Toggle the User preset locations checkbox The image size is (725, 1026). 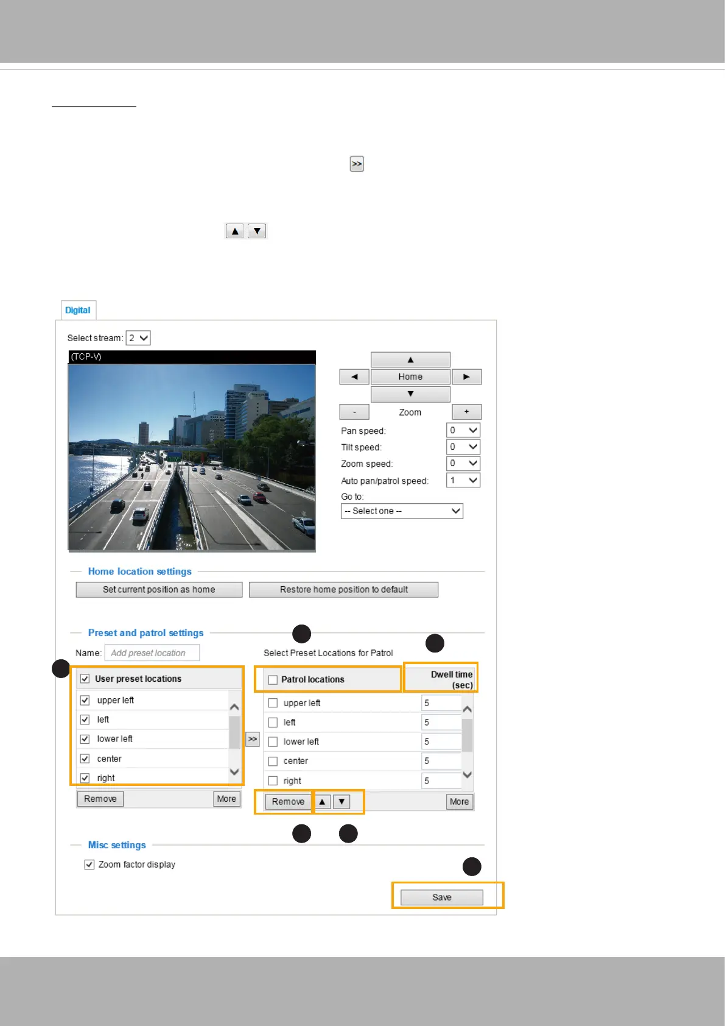[x=85, y=679]
